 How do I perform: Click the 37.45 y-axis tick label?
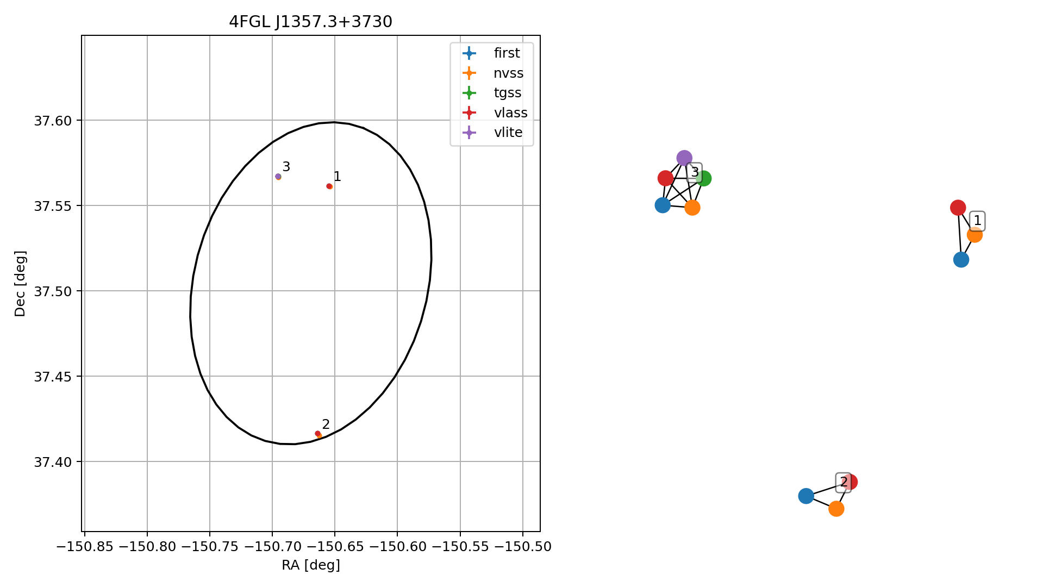[x=53, y=377]
